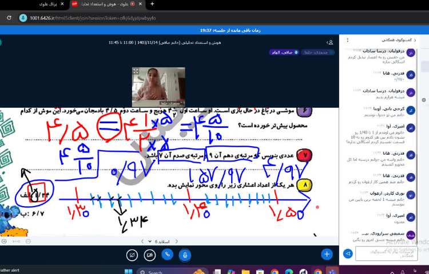Expand the webcam video to fullscreen
This screenshot has width=429, height=274.
tap(136, 71)
